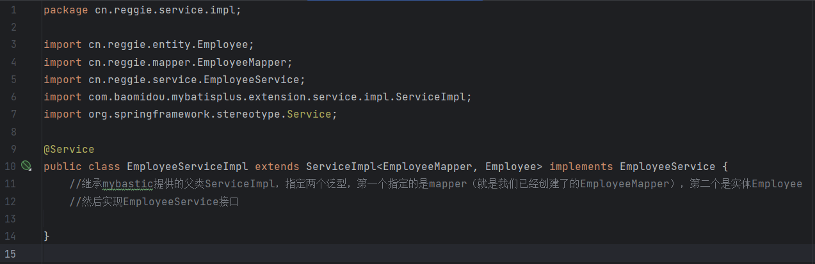
Task: Click line number 10 in the gutter
Action: [10, 167]
